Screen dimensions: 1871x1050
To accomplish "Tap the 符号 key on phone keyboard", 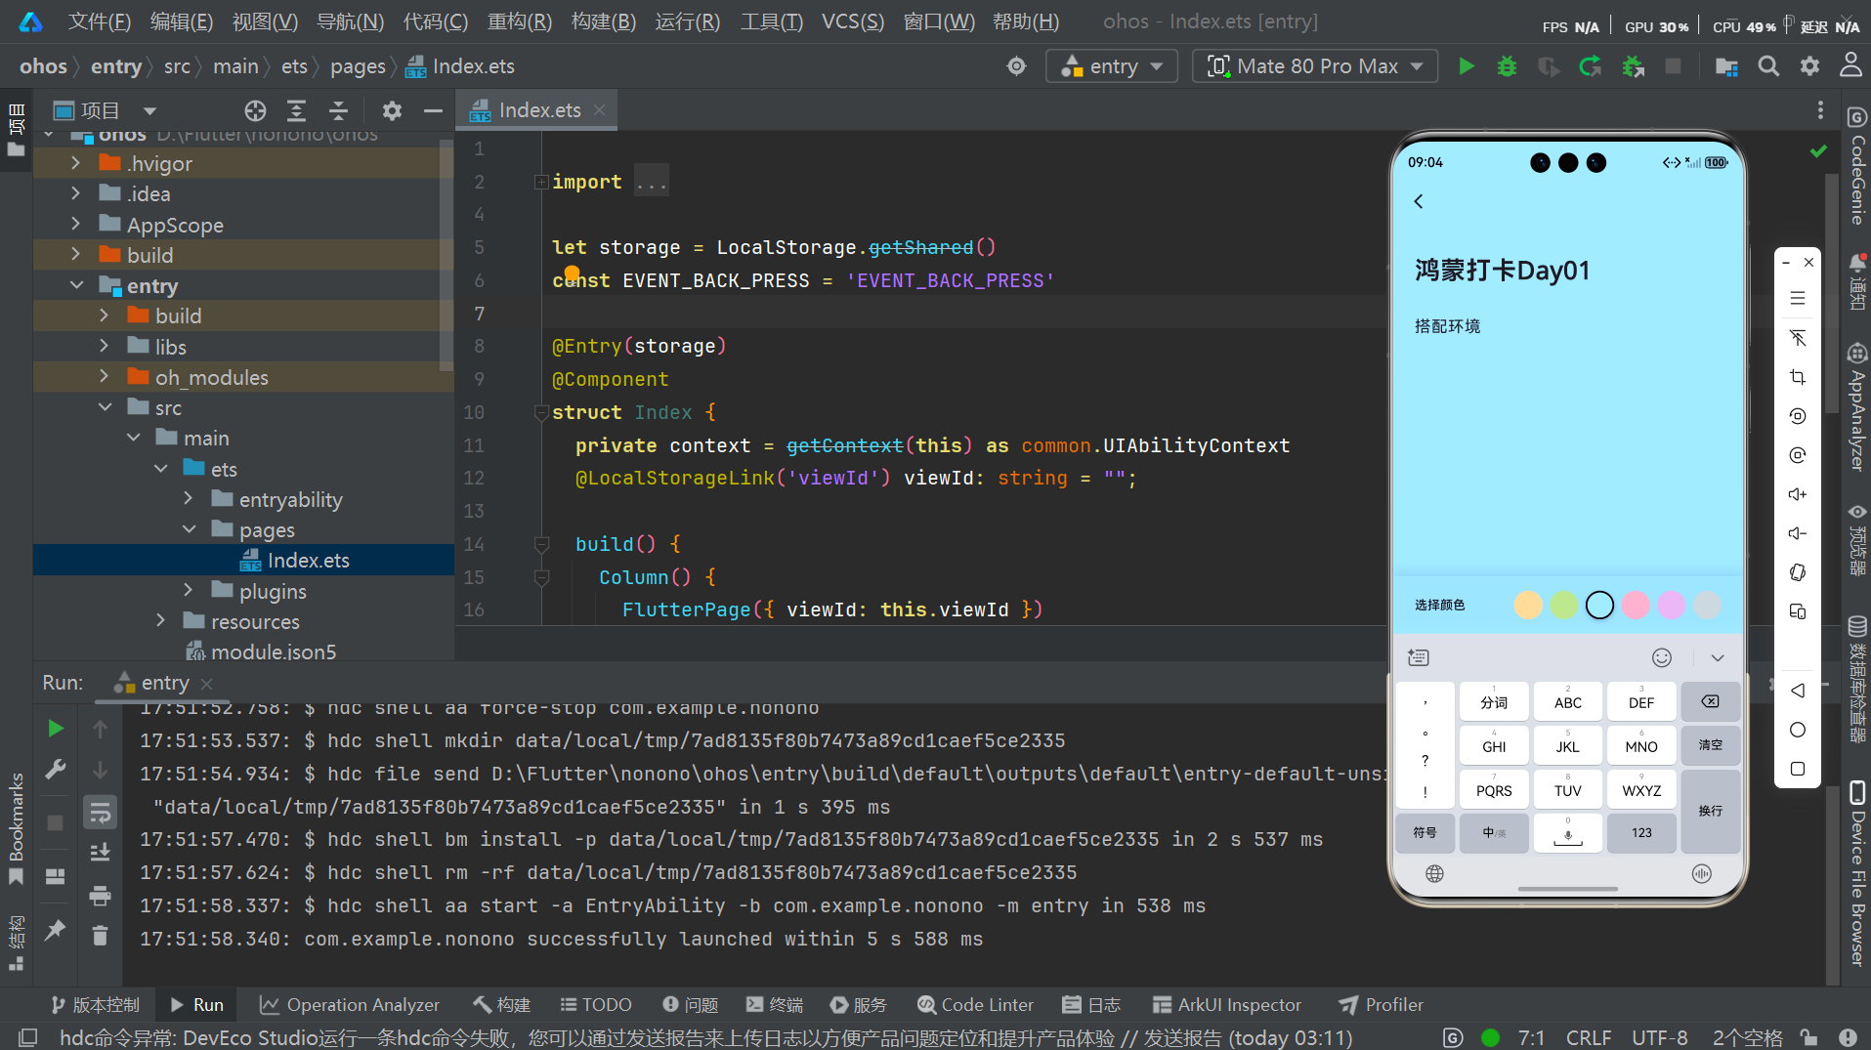I will (x=1425, y=833).
